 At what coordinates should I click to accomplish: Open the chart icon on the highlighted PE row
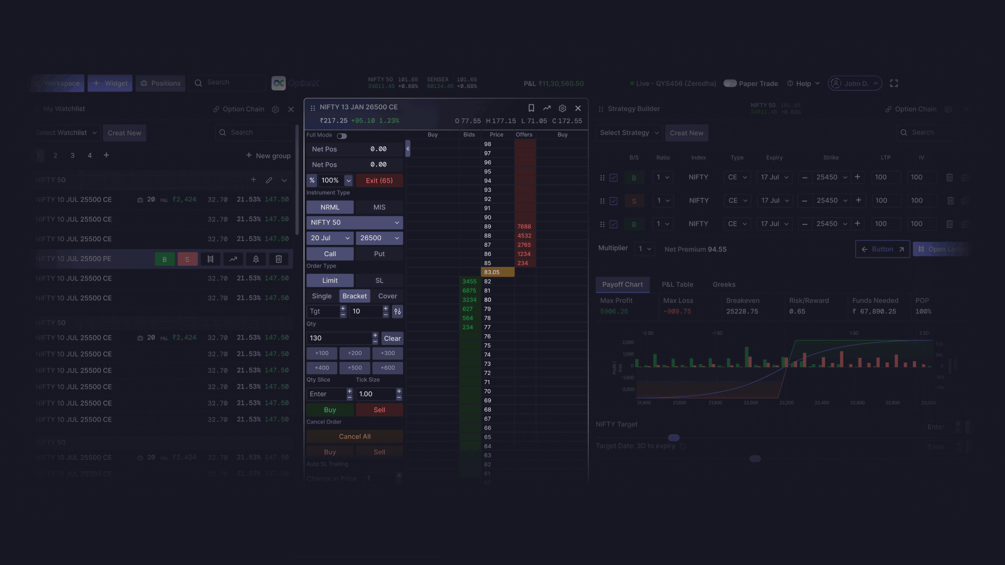(x=233, y=259)
